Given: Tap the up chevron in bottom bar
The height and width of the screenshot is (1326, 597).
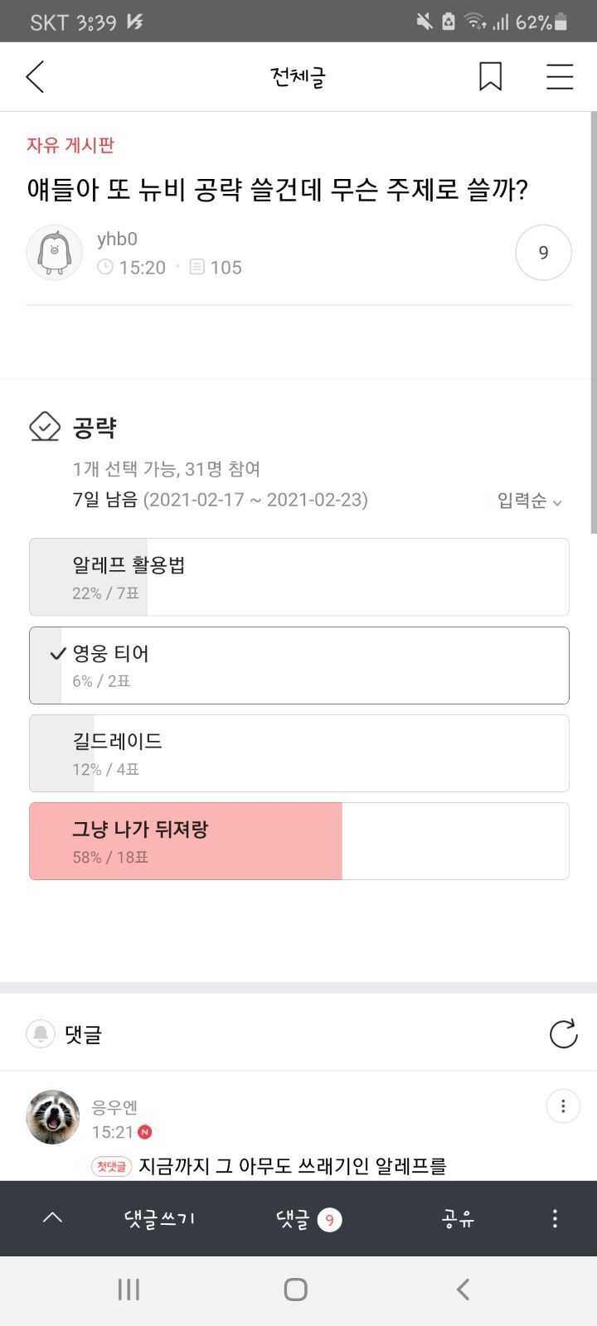Looking at the screenshot, I should (52, 1218).
